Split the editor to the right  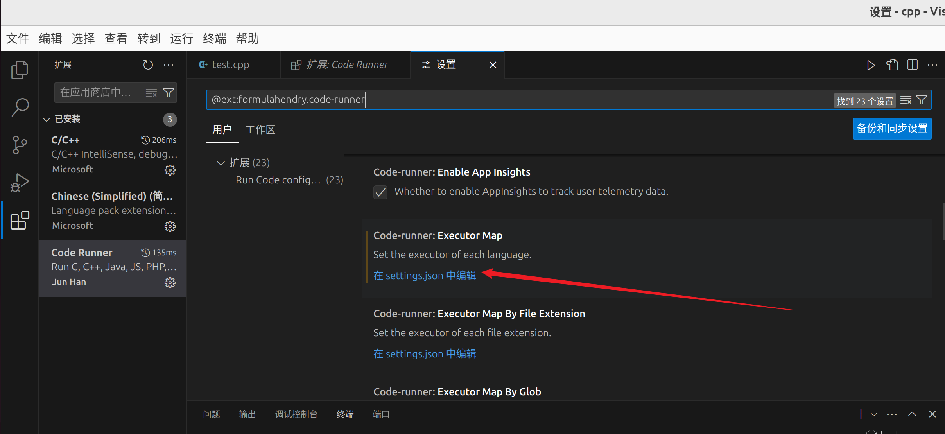point(913,65)
